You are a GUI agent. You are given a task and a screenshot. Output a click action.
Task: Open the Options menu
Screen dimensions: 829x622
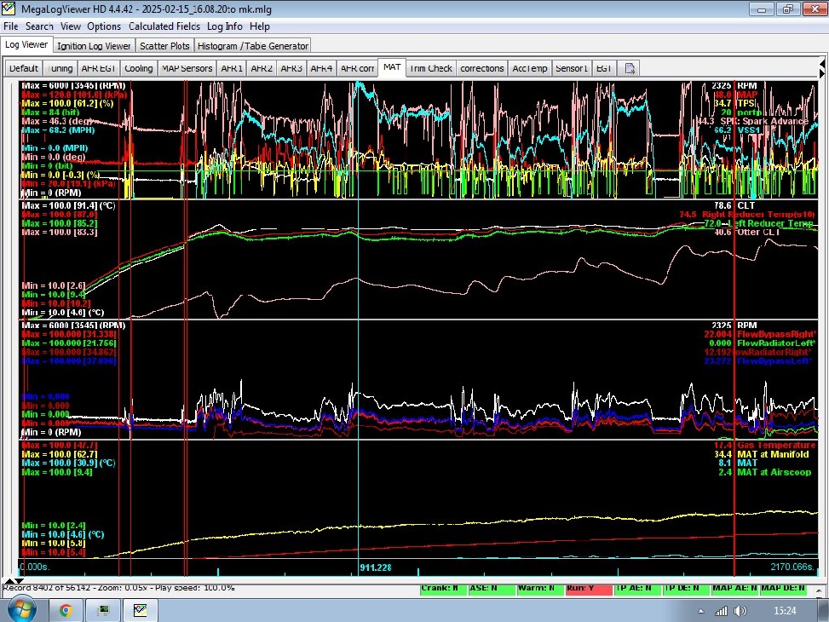[x=104, y=26]
